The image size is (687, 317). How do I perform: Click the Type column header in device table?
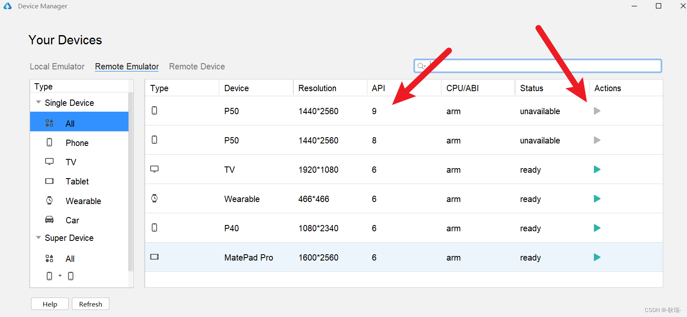pyautogui.click(x=159, y=88)
